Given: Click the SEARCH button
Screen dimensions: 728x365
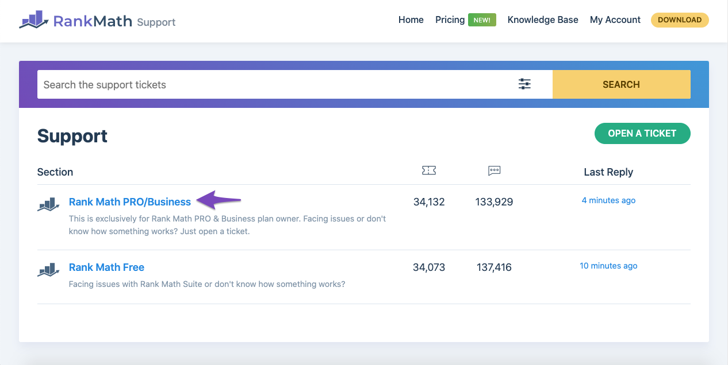Looking at the screenshot, I should click(622, 84).
